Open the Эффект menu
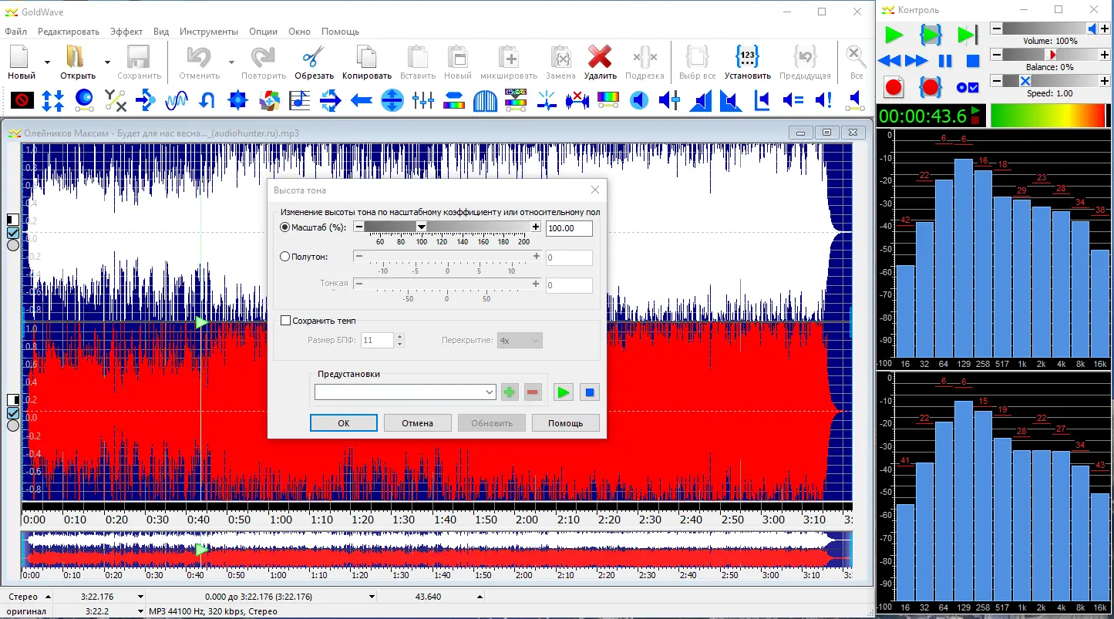 click(126, 32)
